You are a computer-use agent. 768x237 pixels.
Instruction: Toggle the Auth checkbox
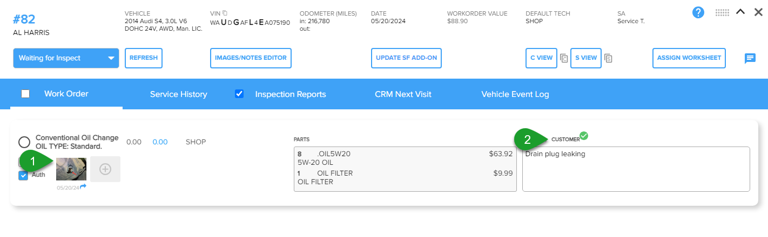tap(23, 175)
